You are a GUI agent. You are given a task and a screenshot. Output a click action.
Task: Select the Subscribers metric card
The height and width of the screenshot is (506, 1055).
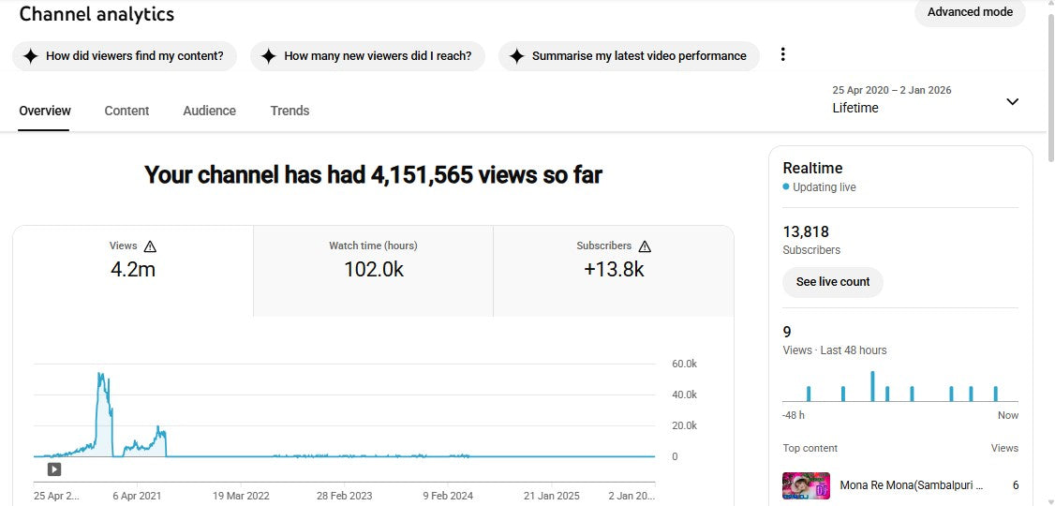click(x=613, y=270)
